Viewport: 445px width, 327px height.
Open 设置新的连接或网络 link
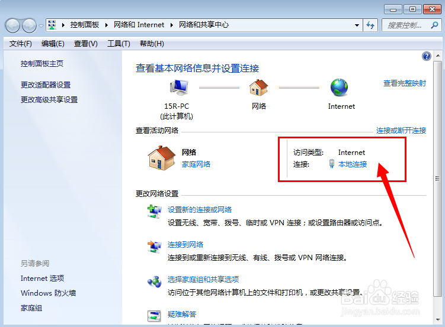[200, 210]
